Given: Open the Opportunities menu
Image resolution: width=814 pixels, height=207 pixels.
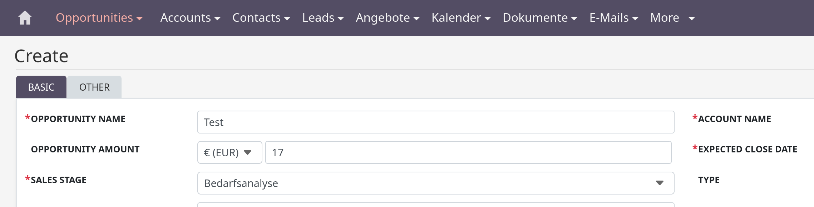Looking at the screenshot, I should click(94, 18).
